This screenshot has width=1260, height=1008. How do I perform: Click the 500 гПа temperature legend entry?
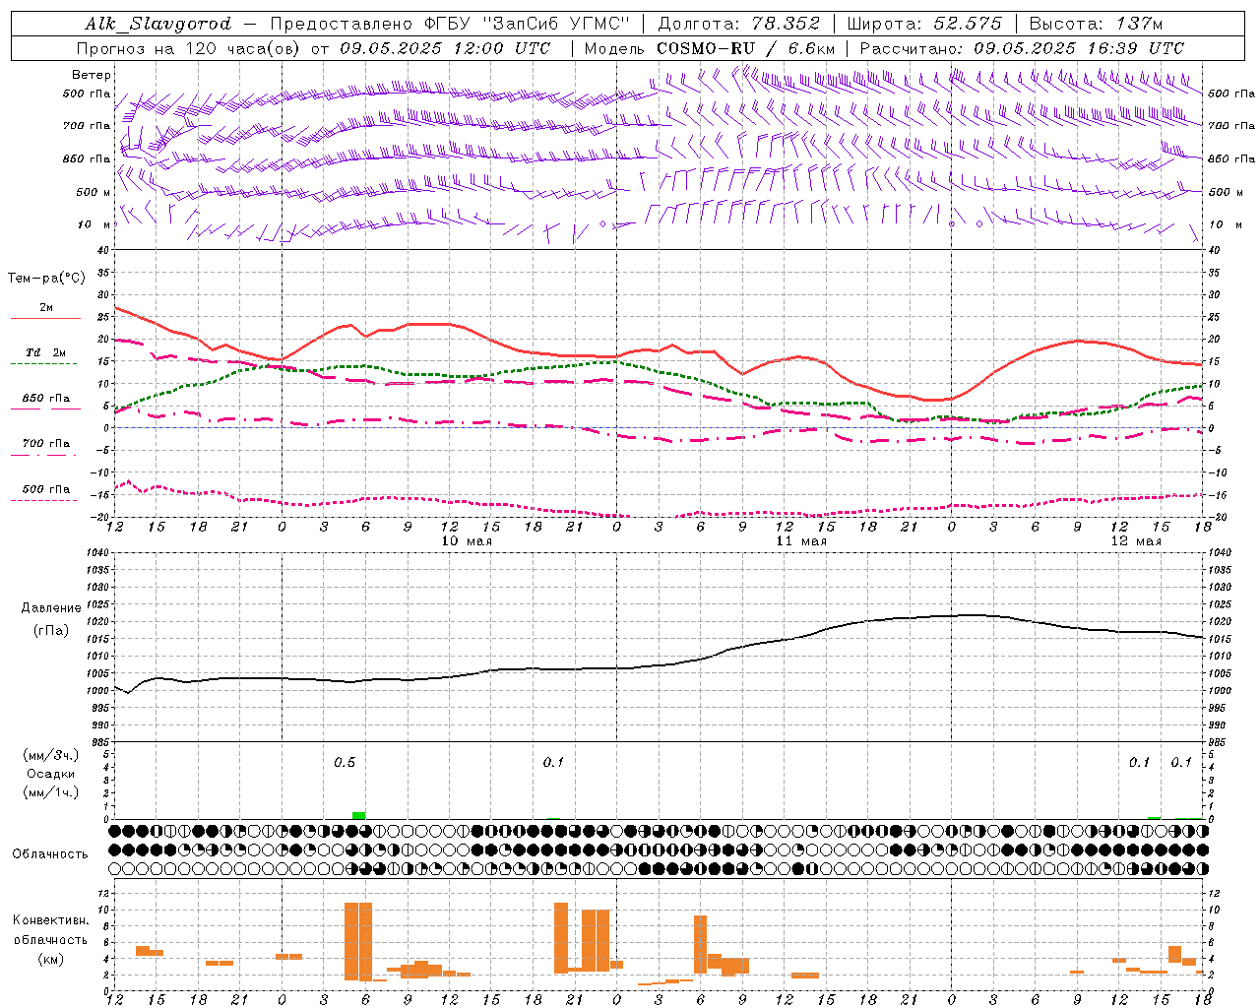click(x=46, y=489)
